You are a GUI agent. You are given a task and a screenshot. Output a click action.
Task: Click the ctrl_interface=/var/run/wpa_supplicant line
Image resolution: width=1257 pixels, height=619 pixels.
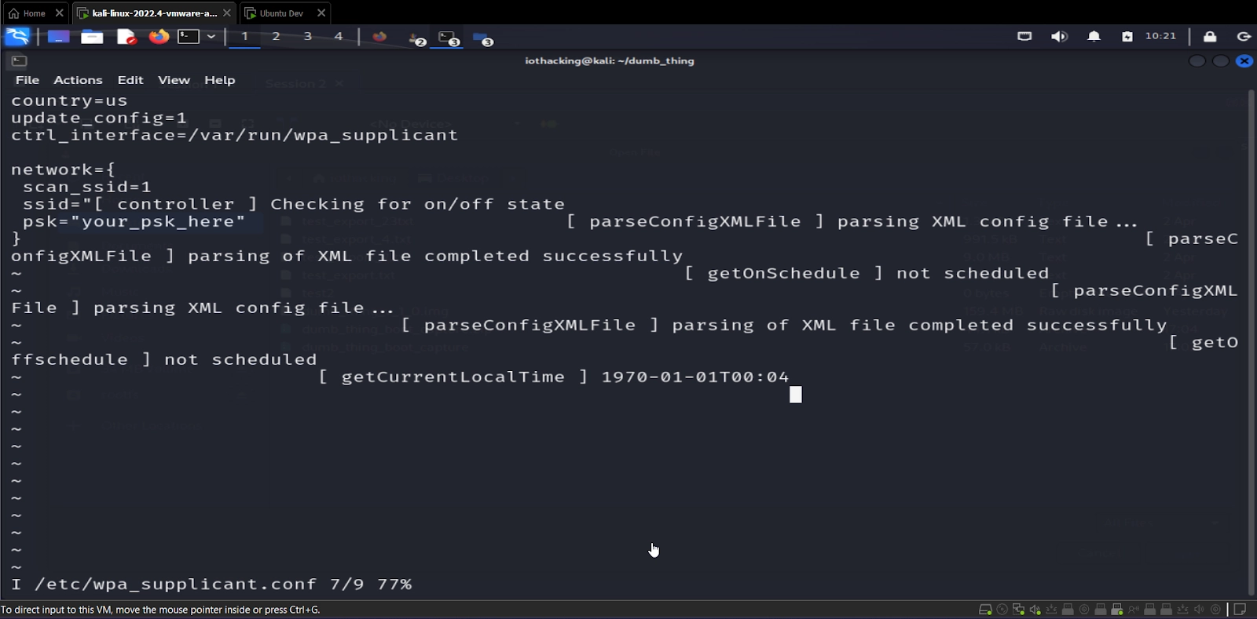click(234, 135)
